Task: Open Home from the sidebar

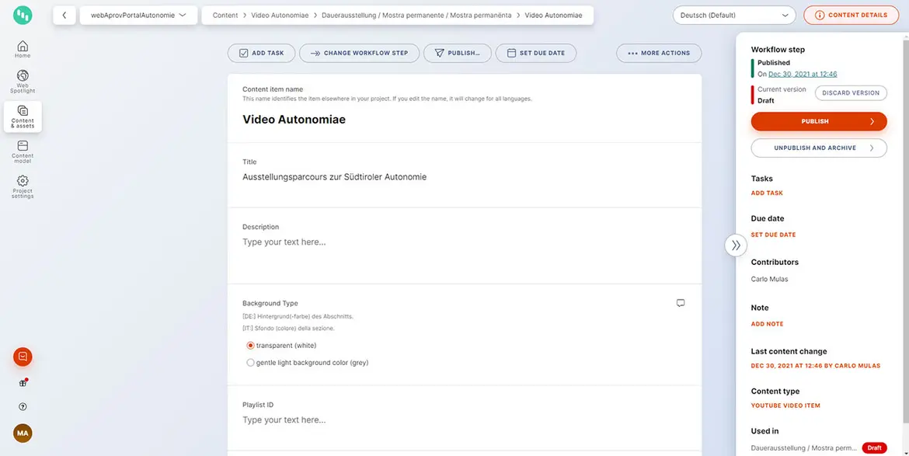Action: tap(23, 49)
